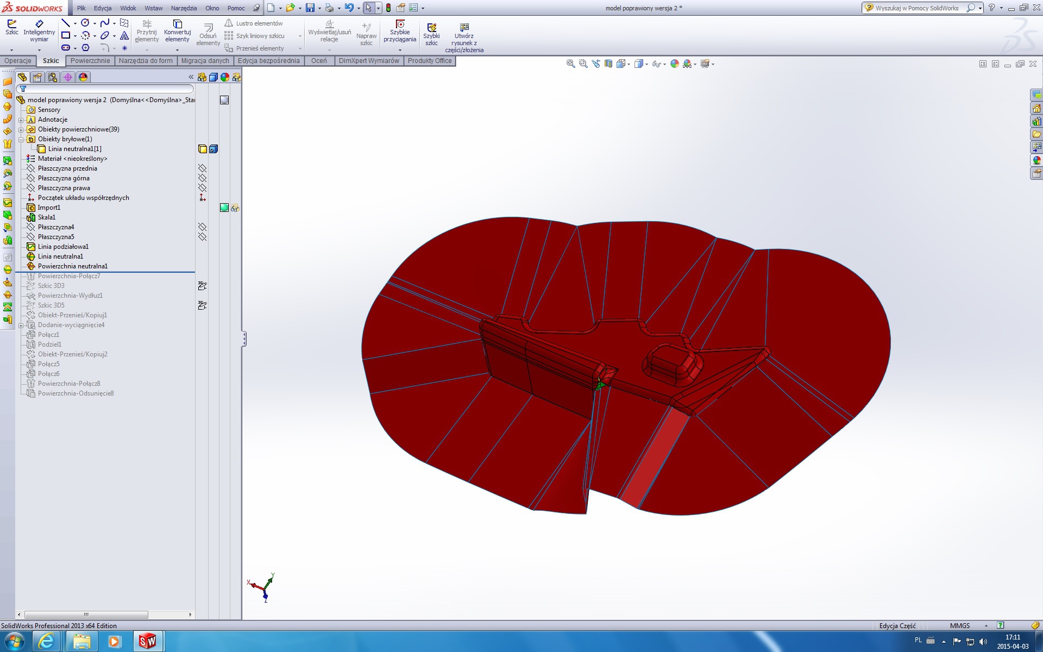Screen dimensions: 1043x652
Task: Open the Wstaw menu
Action: [154, 8]
